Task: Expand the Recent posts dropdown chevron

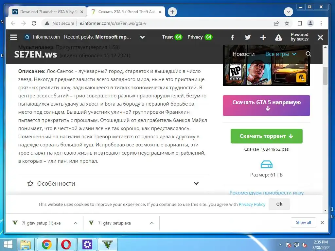Action: pyautogui.click(x=142, y=37)
